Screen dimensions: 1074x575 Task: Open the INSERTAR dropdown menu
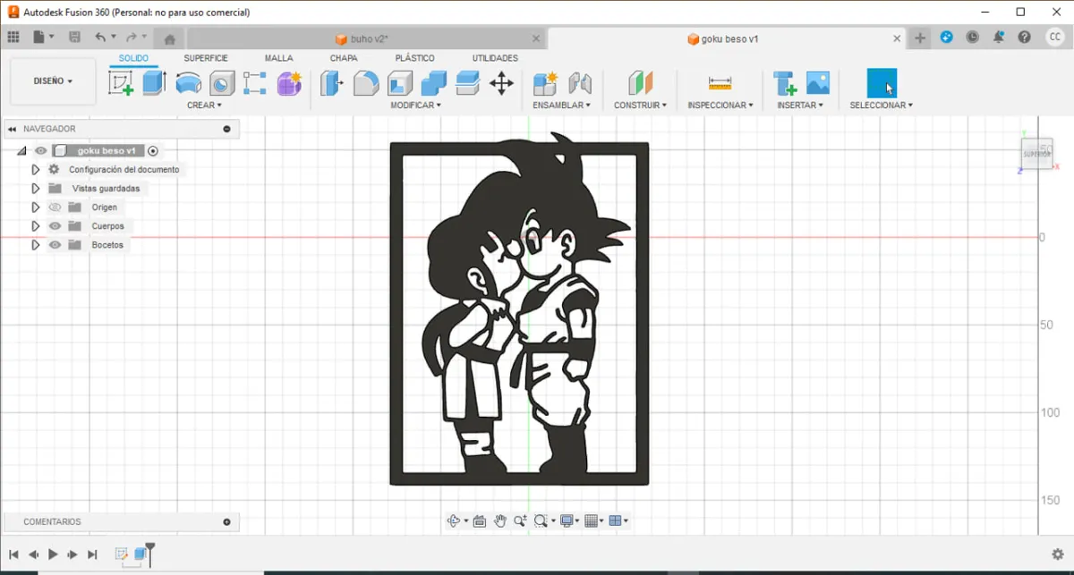point(800,106)
